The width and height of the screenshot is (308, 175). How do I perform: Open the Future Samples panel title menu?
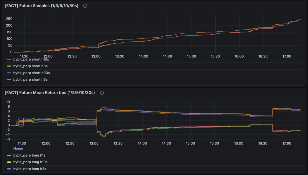(x=42, y=6)
